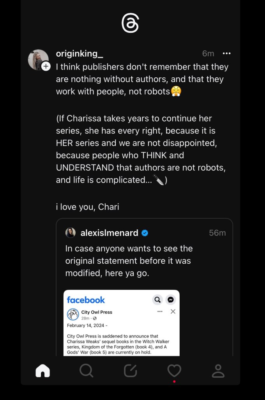The image size is (265, 400).
Task: Open Search via the magnifier icon
Action: 87,371
